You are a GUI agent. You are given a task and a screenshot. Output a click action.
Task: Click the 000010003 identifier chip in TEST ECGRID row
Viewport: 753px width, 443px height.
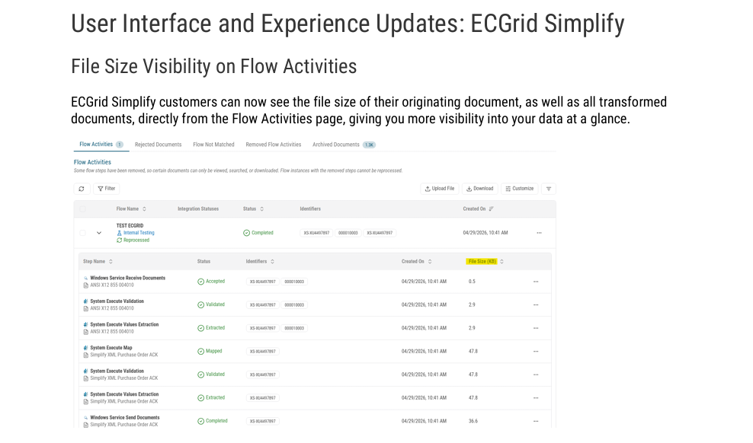pos(348,233)
